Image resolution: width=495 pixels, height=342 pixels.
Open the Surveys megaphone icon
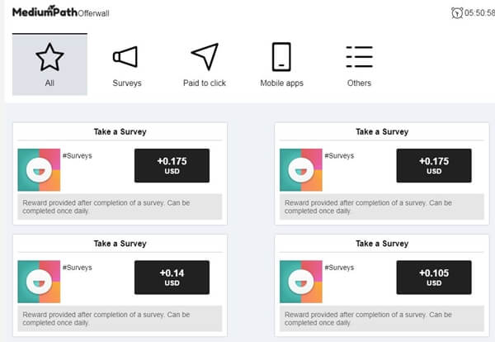(x=125, y=57)
